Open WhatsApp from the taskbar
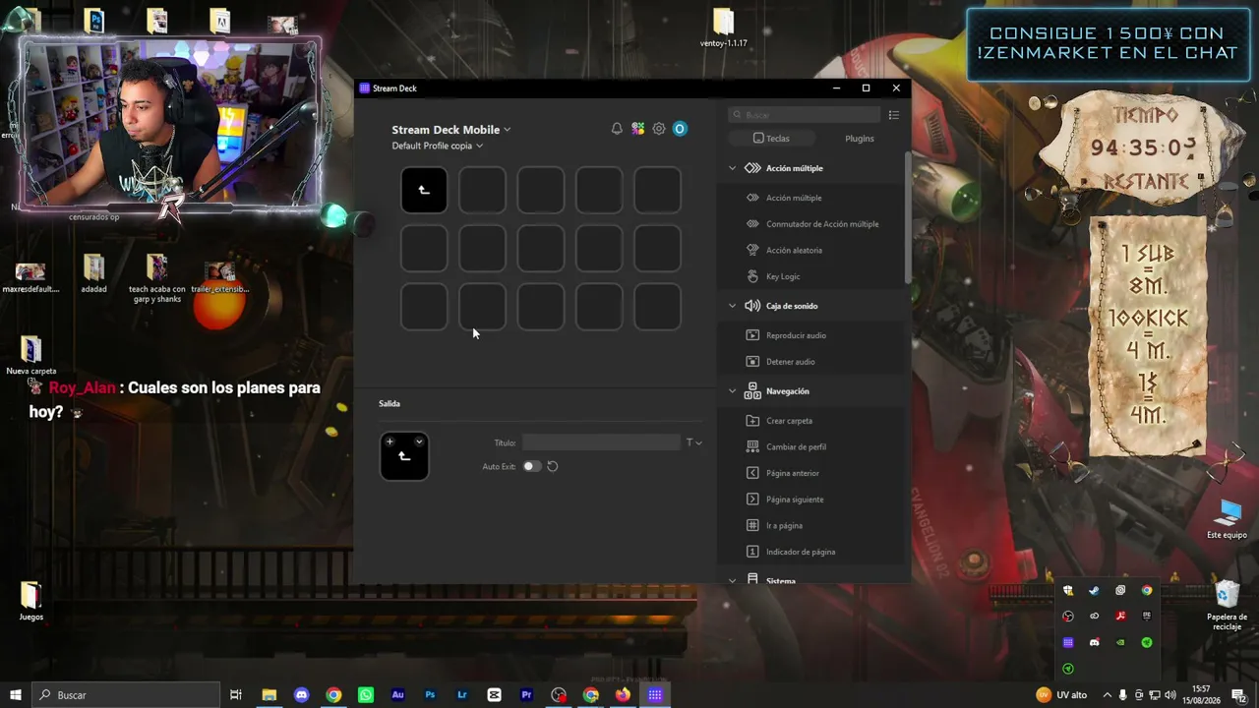1259x708 pixels. point(366,695)
